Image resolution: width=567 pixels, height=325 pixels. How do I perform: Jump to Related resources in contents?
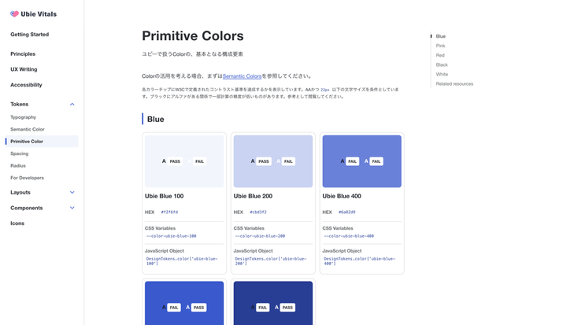point(454,84)
